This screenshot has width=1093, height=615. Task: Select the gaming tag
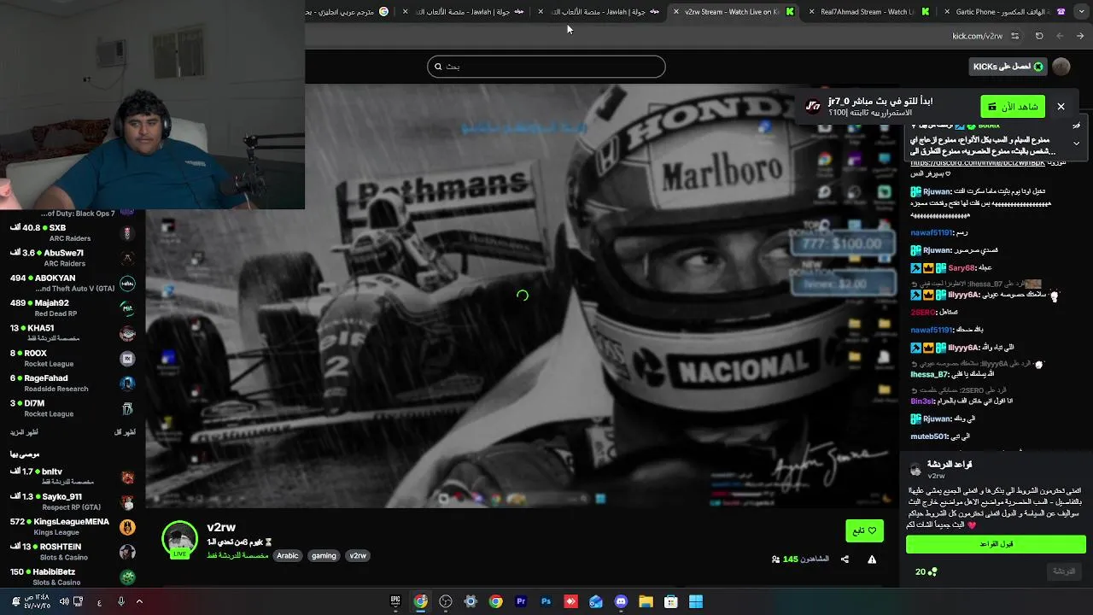324,555
